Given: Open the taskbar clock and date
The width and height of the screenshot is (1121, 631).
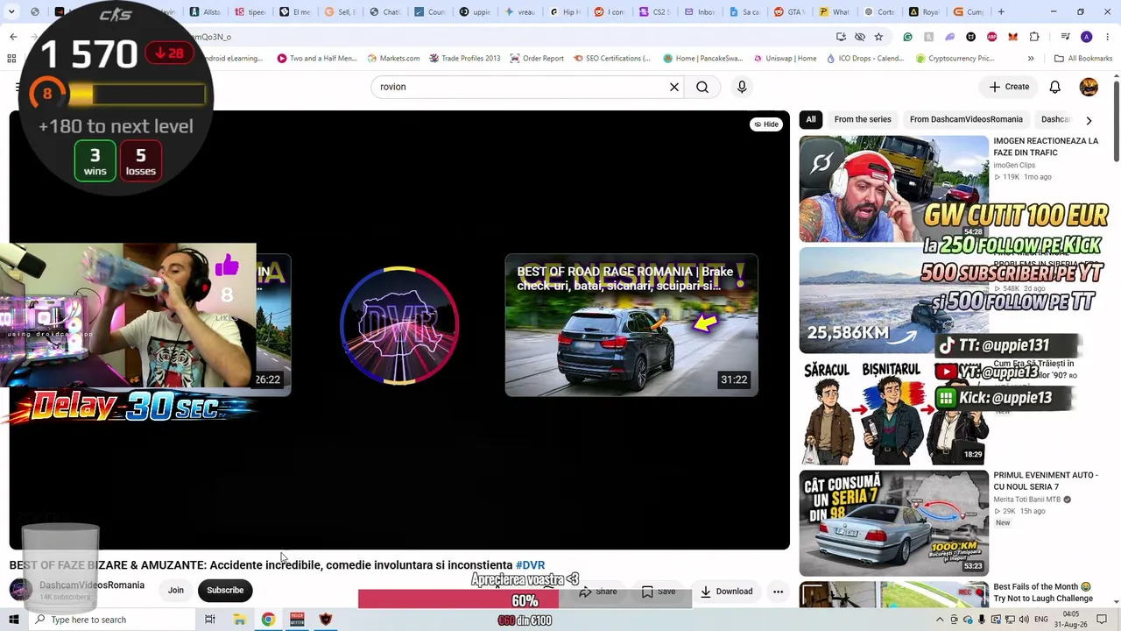Looking at the screenshot, I should point(1070,620).
